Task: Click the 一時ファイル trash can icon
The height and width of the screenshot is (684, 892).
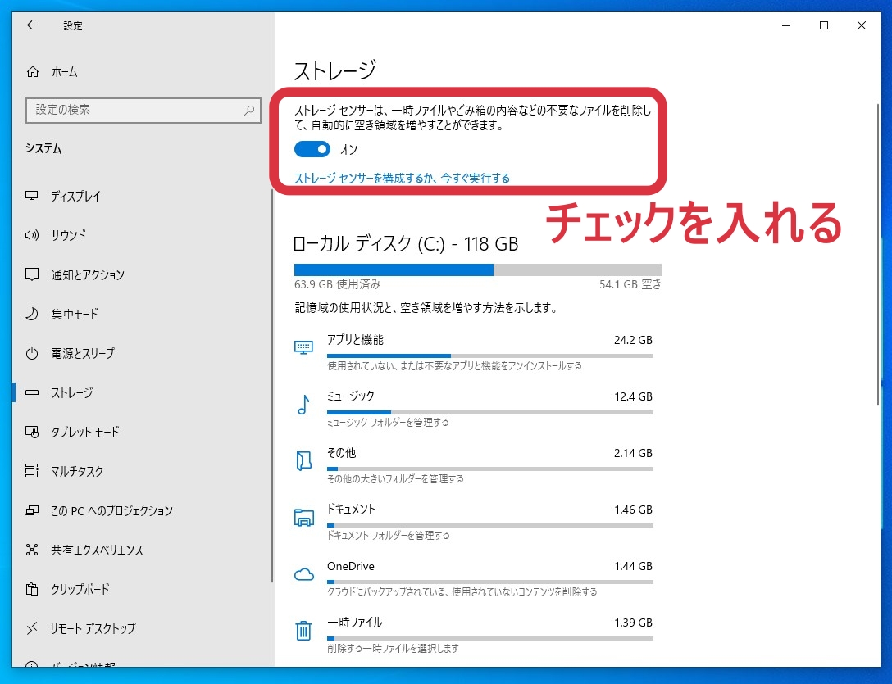Action: (x=303, y=631)
